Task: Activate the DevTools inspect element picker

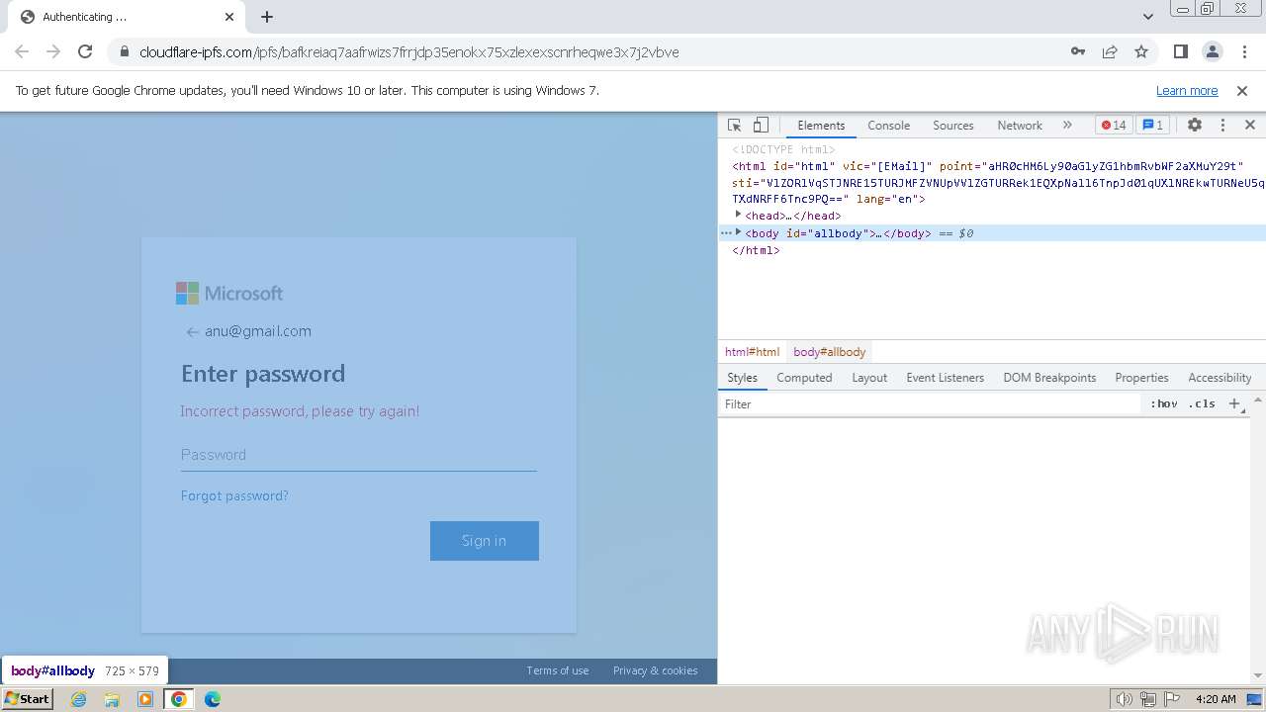Action: click(x=734, y=125)
